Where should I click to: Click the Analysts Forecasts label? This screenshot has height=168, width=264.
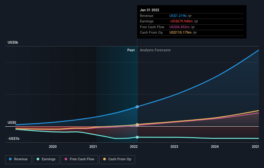[x=155, y=50]
